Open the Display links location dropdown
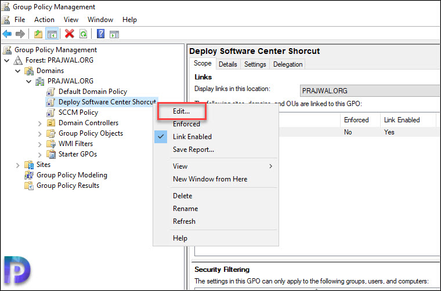441x291 pixels. click(x=370, y=91)
